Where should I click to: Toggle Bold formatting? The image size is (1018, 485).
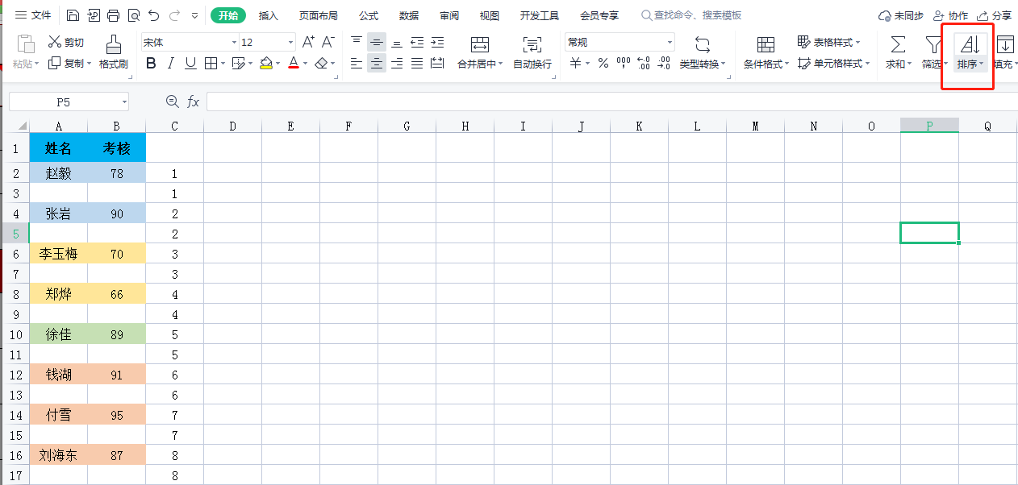click(x=151, y=63)
